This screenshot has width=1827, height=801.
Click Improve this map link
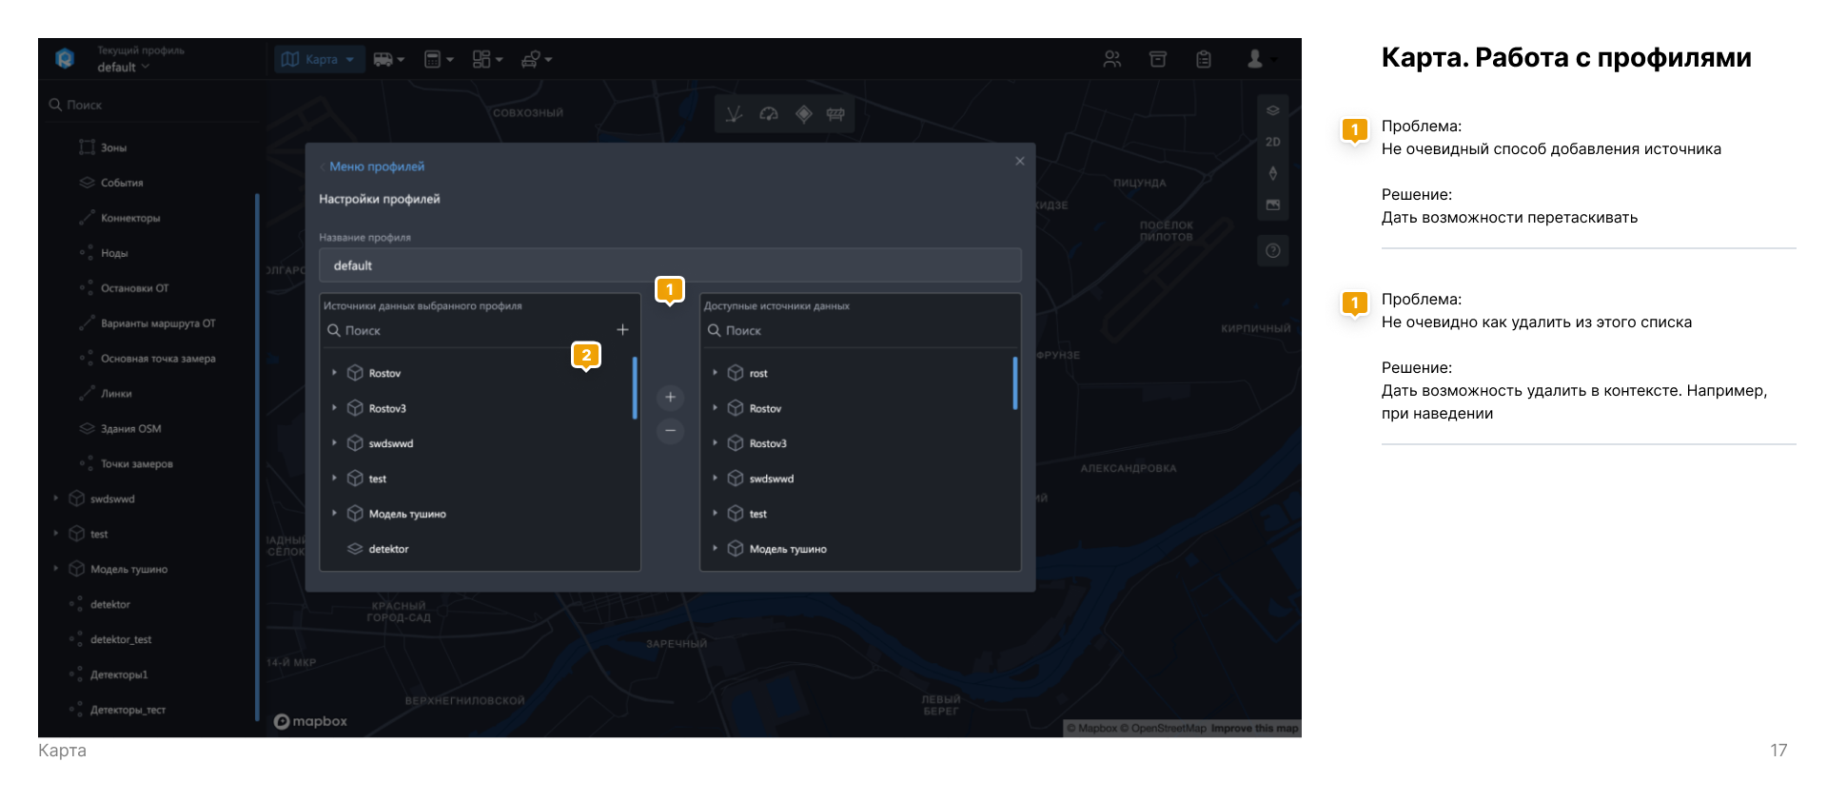[x=1254, y=729]
